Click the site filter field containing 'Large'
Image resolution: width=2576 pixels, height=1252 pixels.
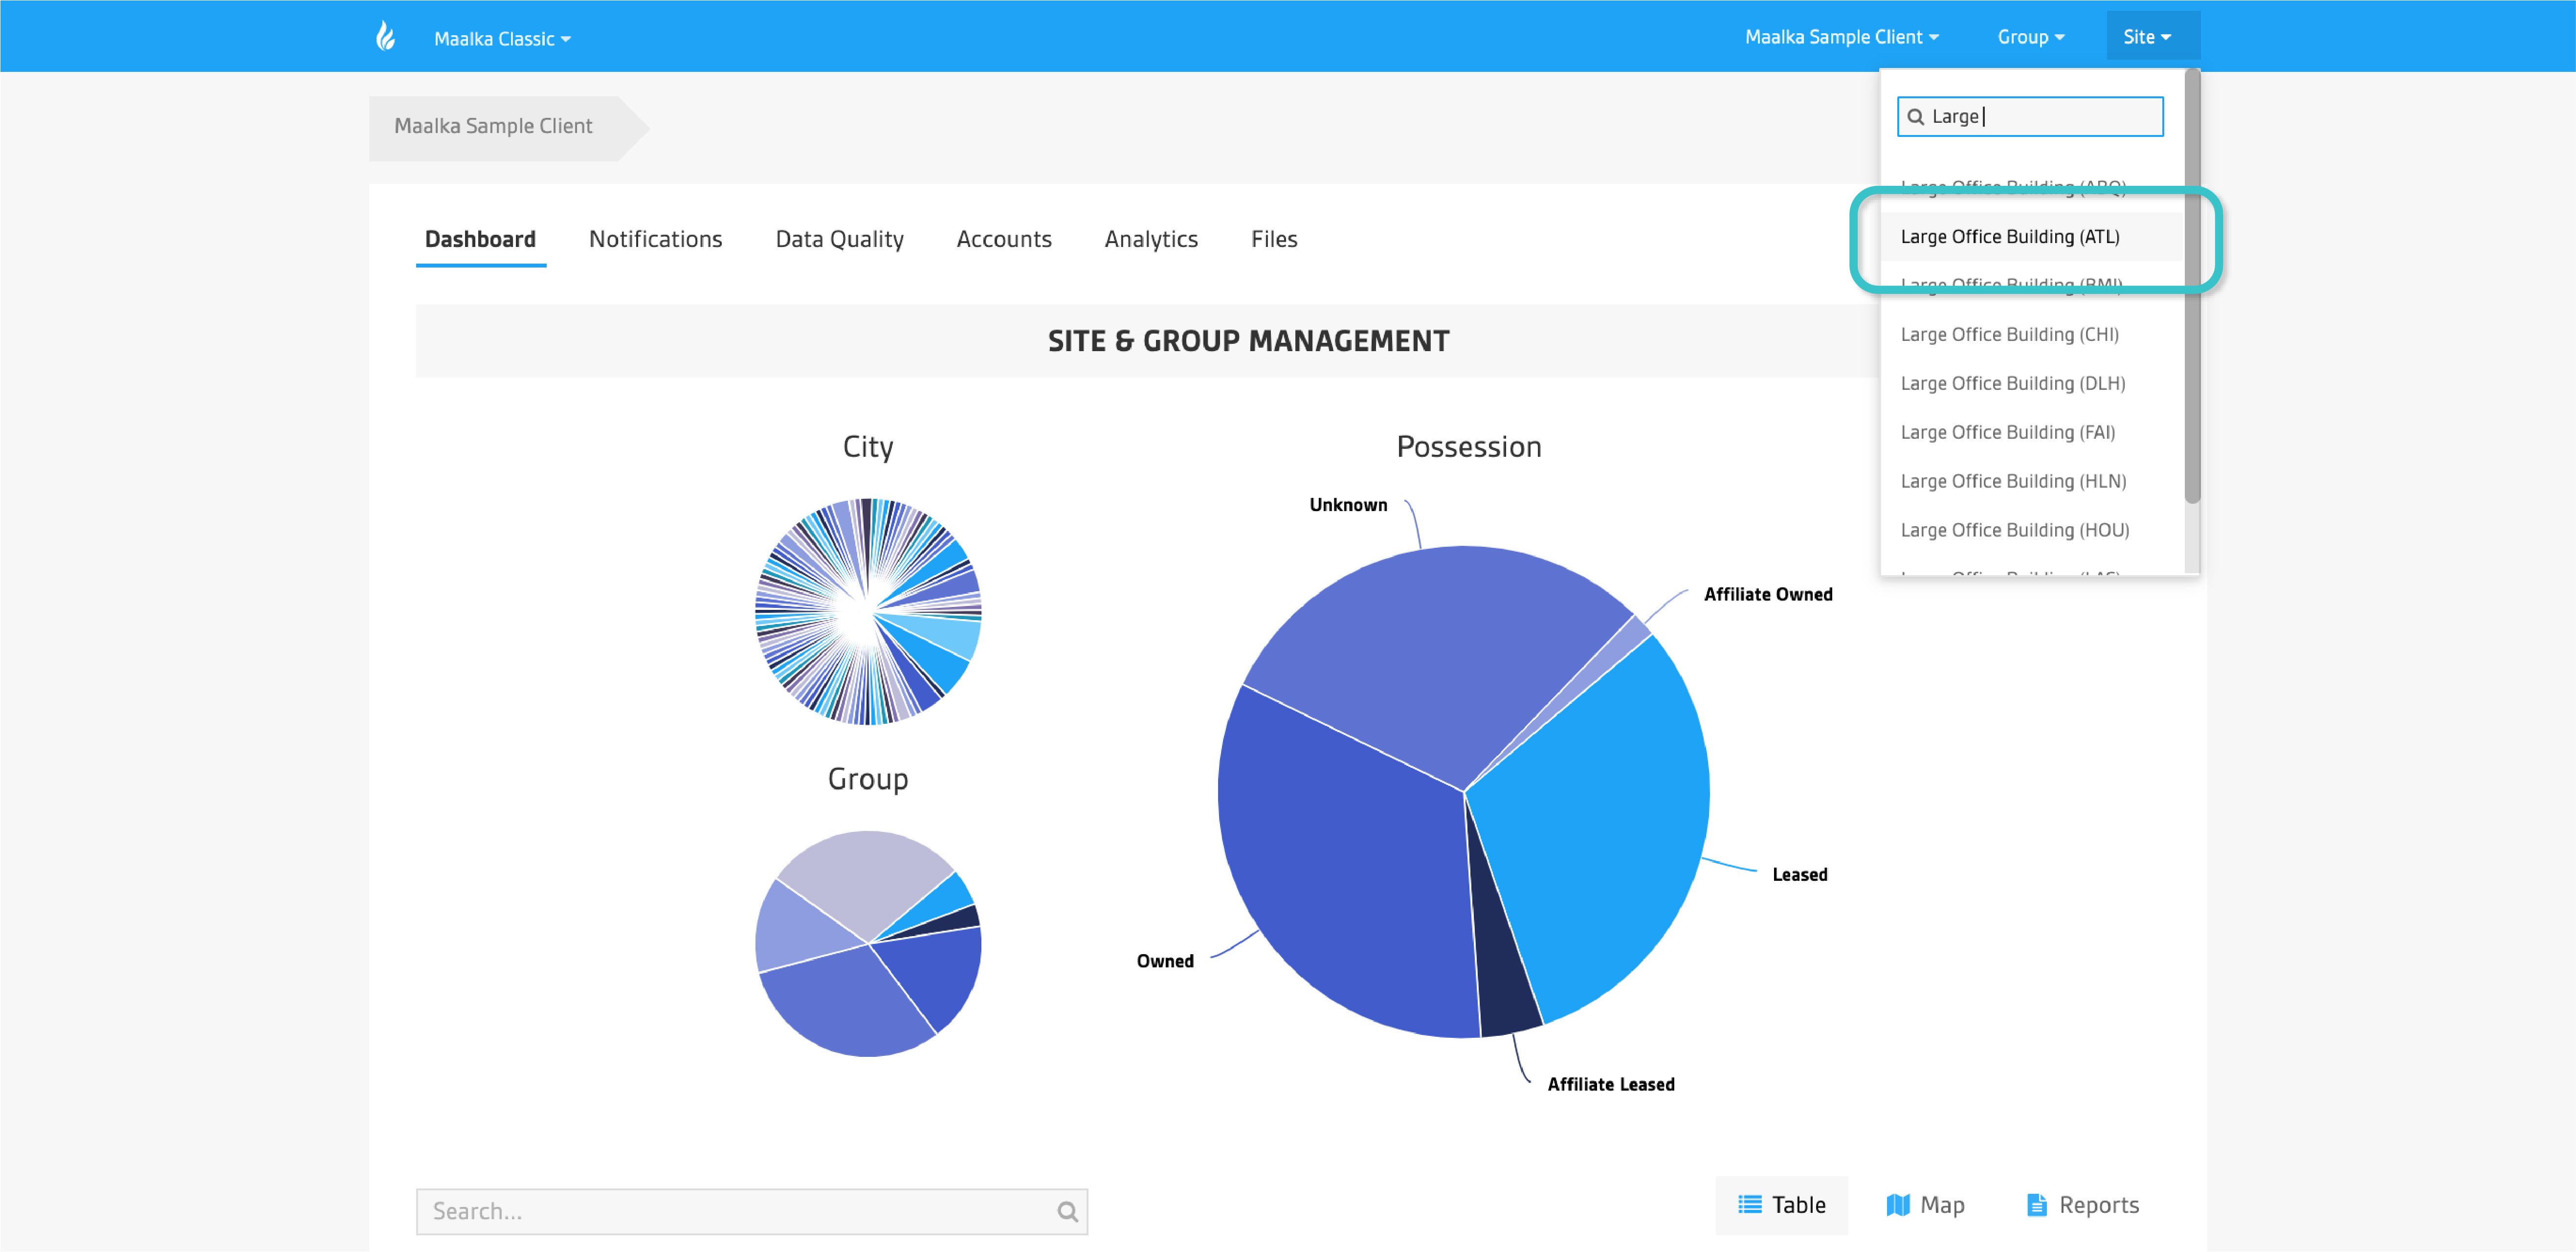(x=2030, y=117)
